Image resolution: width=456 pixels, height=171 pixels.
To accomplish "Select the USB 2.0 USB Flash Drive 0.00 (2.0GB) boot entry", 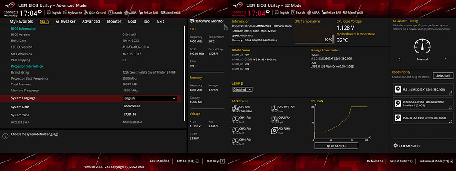I will 423,118.
